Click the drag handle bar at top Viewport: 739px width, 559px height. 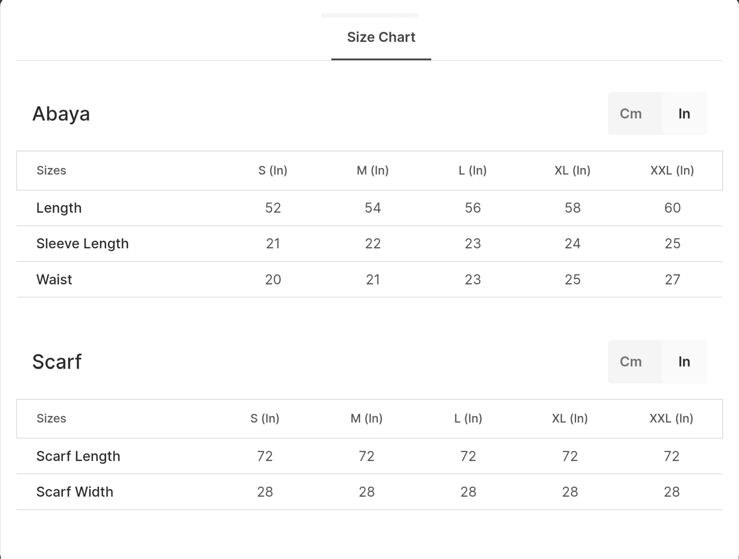click(369, 16)
